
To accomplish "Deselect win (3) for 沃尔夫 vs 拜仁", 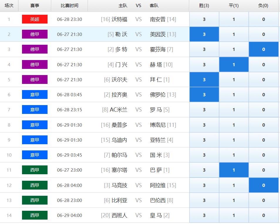I will pyautogui.click(x=204, y=79).
